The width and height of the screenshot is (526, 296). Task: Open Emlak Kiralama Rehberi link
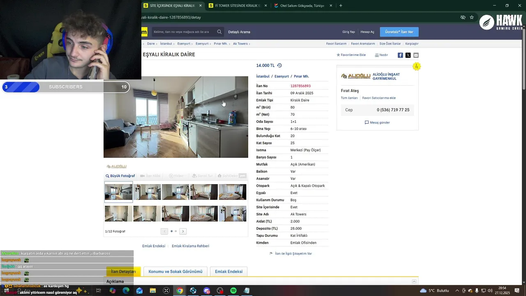(x=190, y=246)
